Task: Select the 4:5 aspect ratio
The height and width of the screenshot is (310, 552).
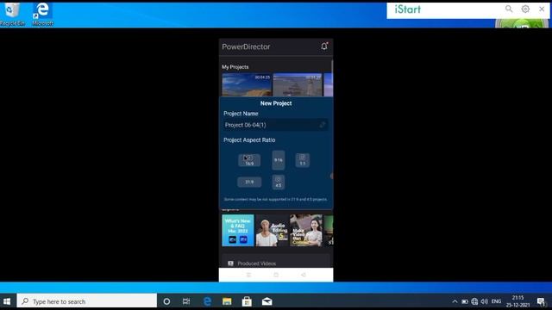Action: (x=279, y=183)
